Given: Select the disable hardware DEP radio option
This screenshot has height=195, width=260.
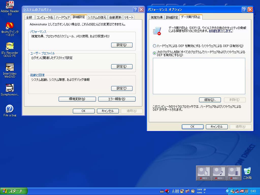Looking at the screenshot, I should click(154, 46).
